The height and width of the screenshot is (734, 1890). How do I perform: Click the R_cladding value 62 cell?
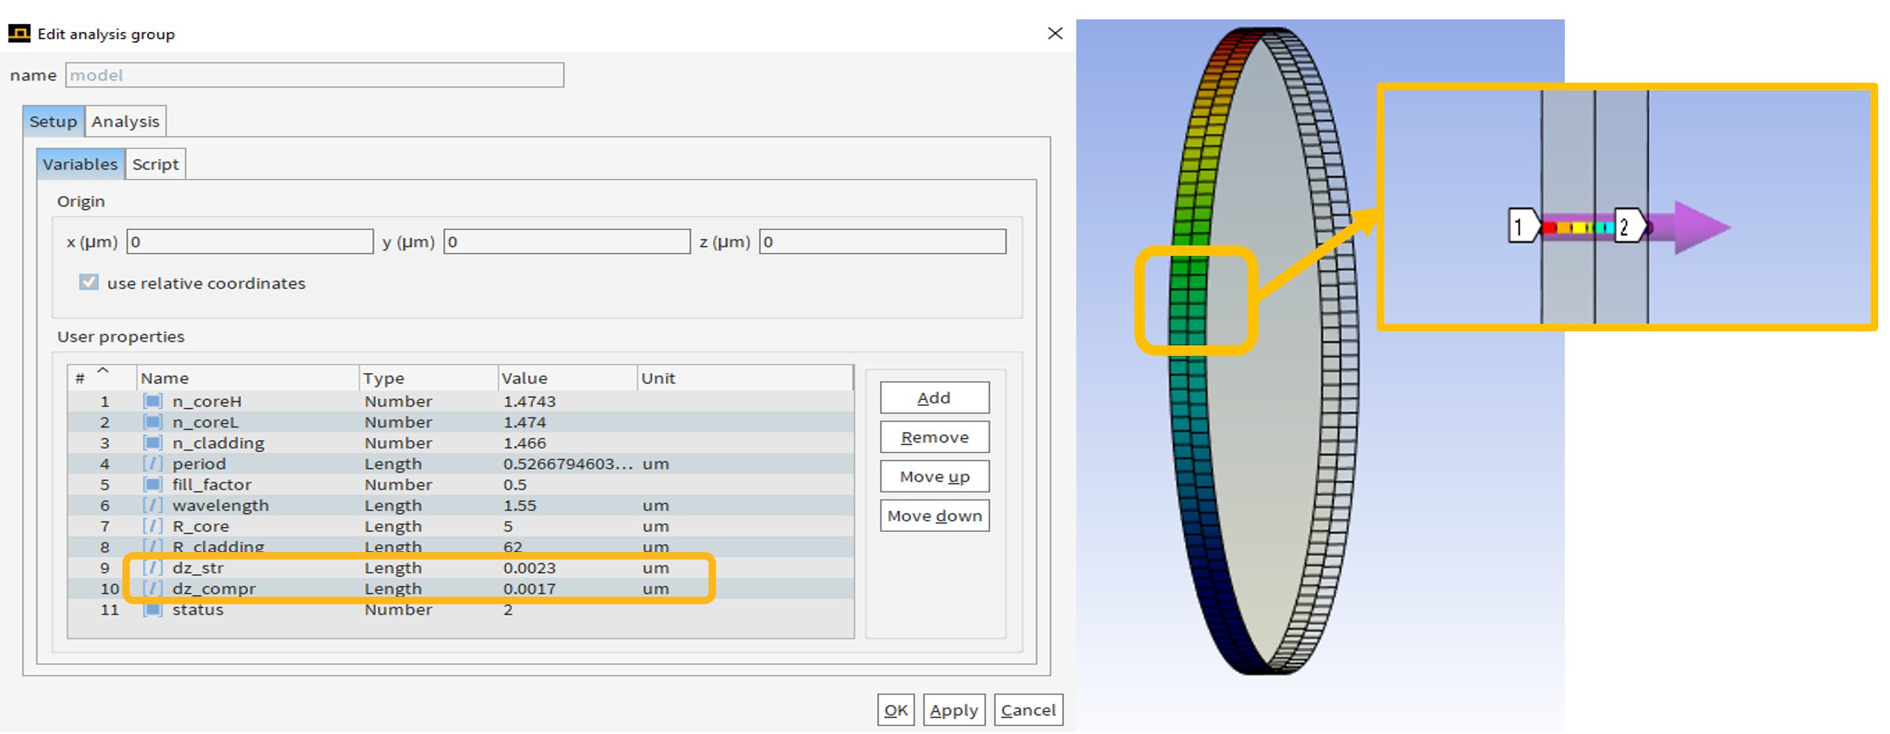coord(513,547)
